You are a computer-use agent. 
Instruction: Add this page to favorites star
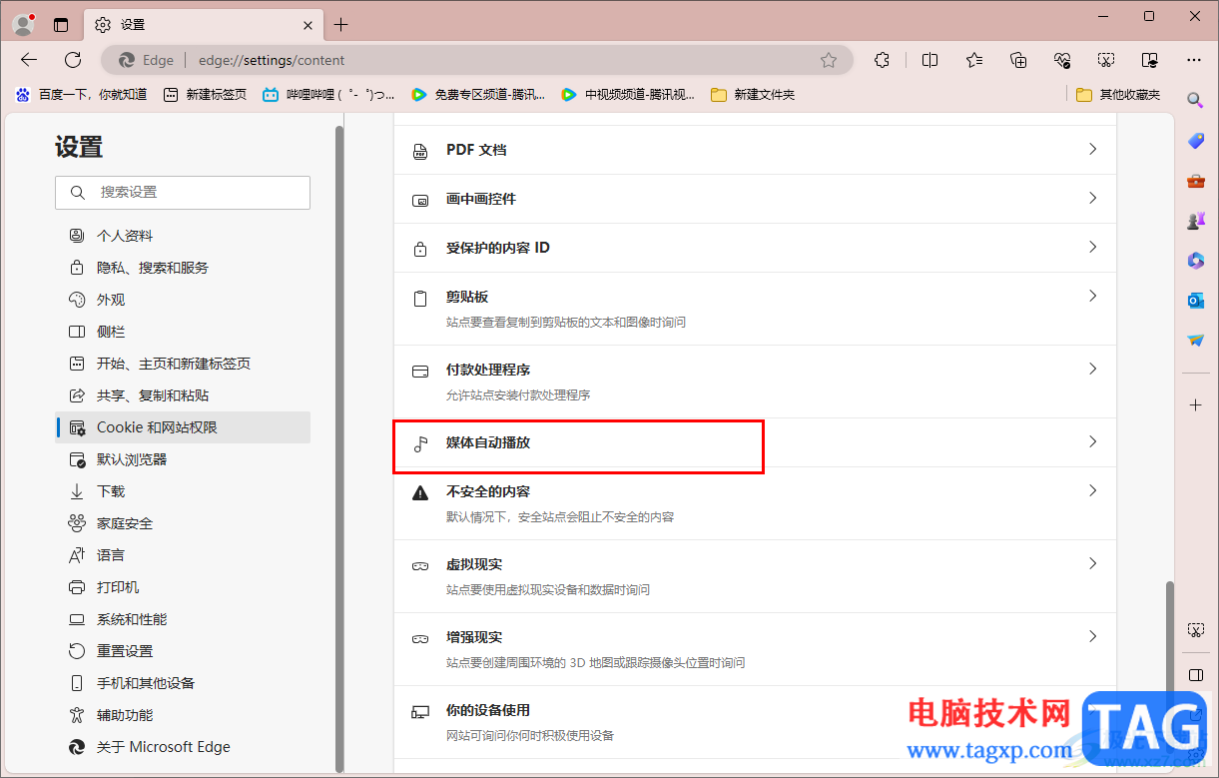pyautogui.click(x=829, y=60)
